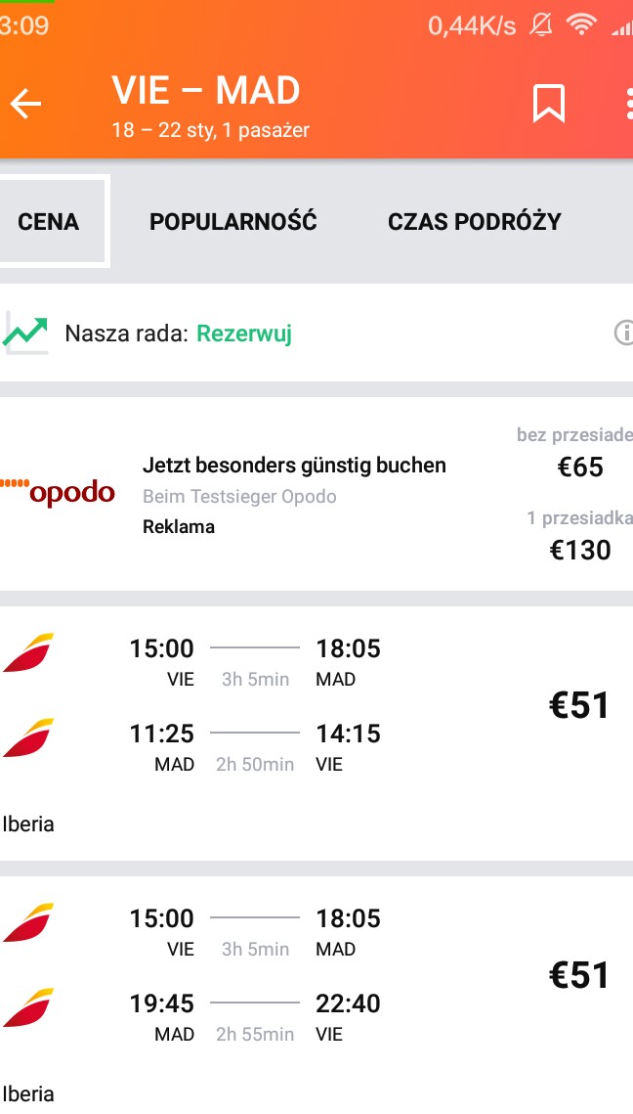Click the Opodo logo
This screenshot has height=1114, width=633.
point(59,491)
